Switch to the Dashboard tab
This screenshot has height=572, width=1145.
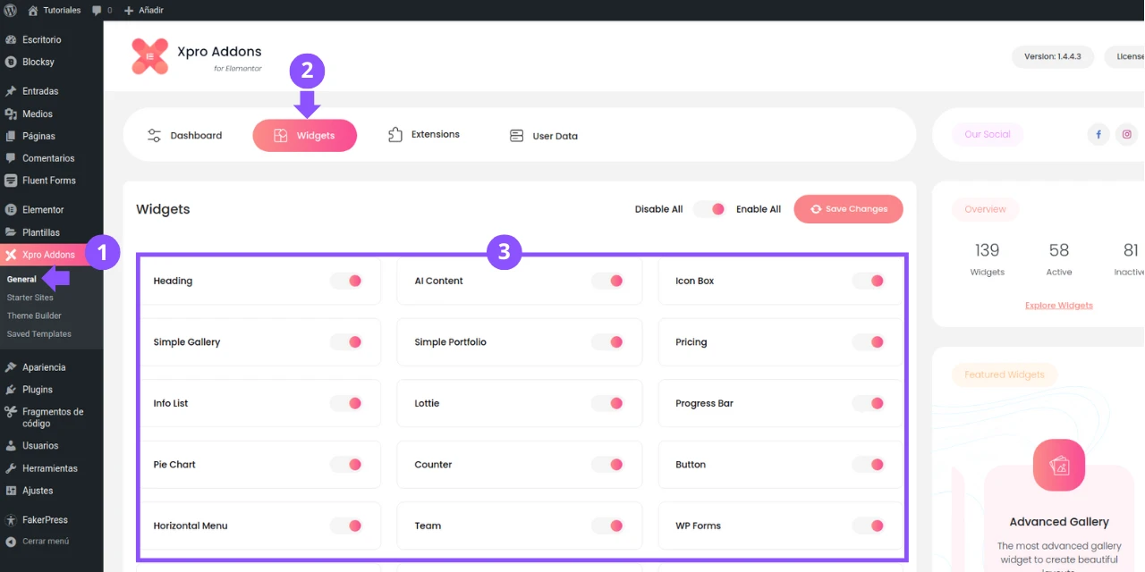184,136
